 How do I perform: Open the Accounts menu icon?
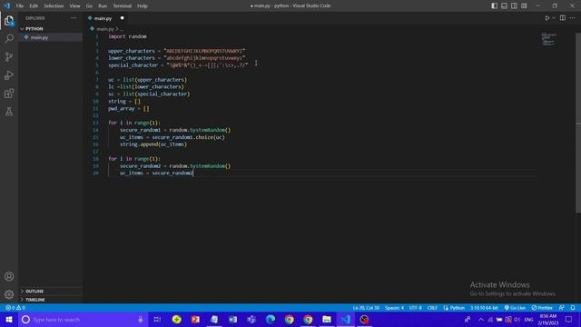[9, 276]
